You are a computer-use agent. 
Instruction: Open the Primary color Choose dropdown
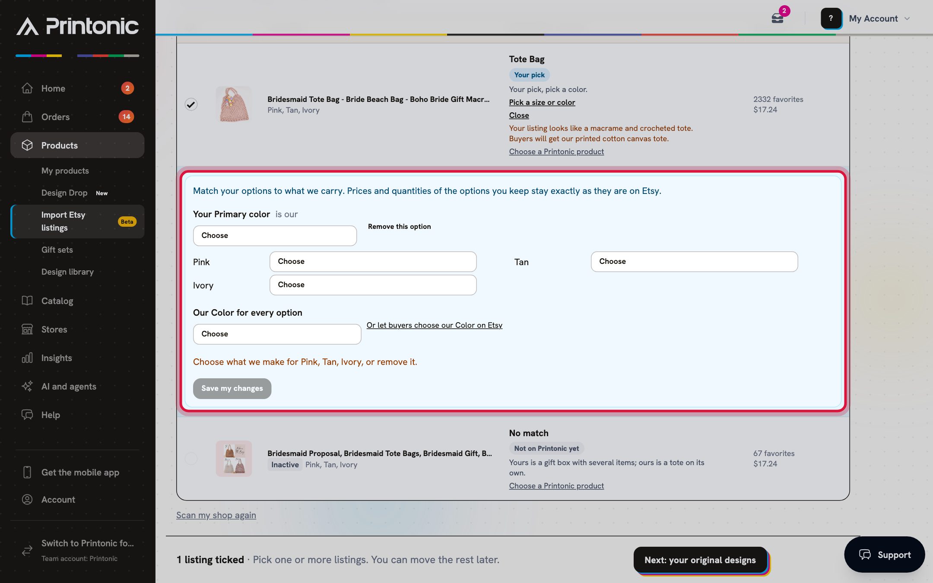(x=275, y=235)
